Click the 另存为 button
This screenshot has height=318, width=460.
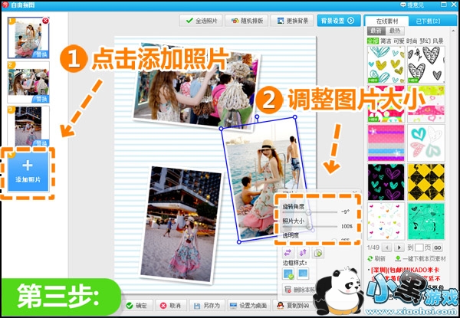pyautogui.click(x=205, y=306)
